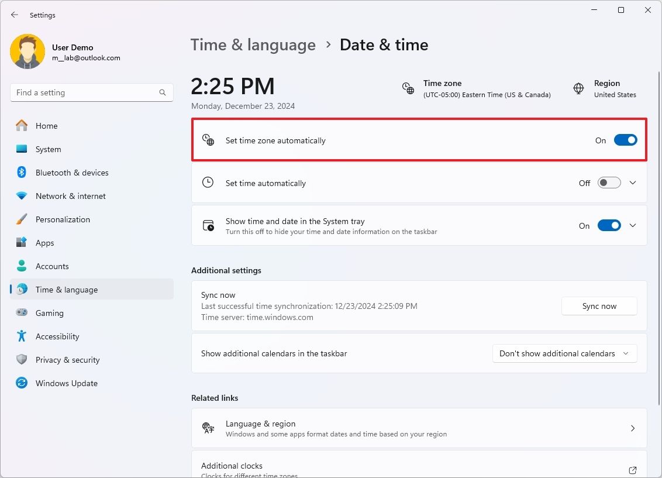Open the additional calendars dropdown

[564, 353]
